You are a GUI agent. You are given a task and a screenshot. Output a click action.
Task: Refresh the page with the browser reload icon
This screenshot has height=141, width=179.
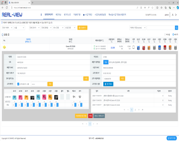[7, 8]
